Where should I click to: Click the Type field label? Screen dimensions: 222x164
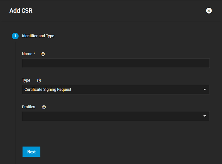click(26, 80)
